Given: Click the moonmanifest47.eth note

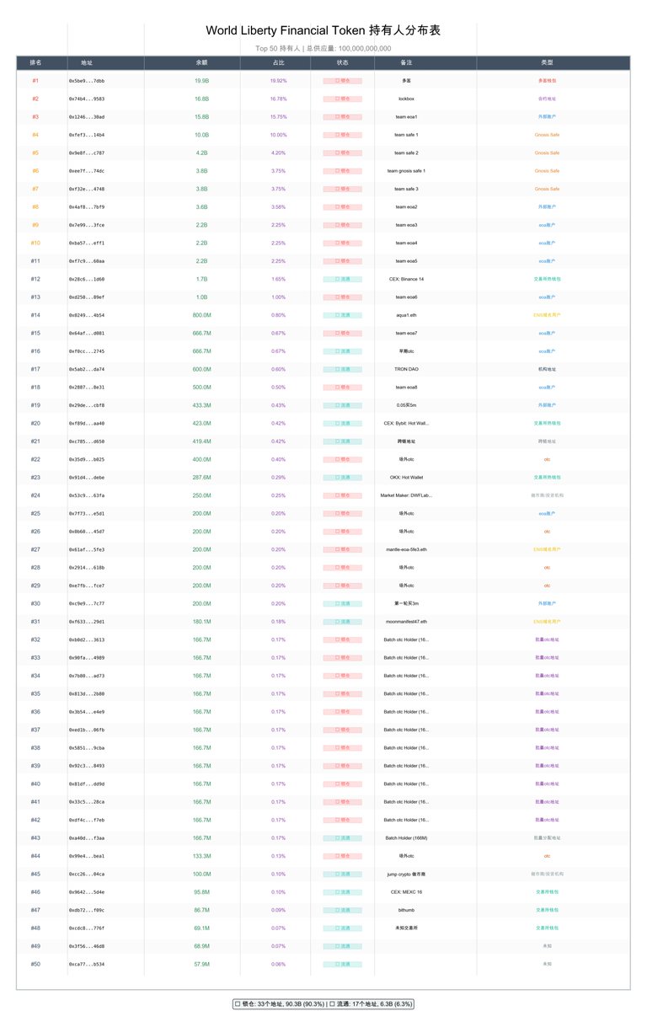Looking at the screenshot, I should coord(407,622).
